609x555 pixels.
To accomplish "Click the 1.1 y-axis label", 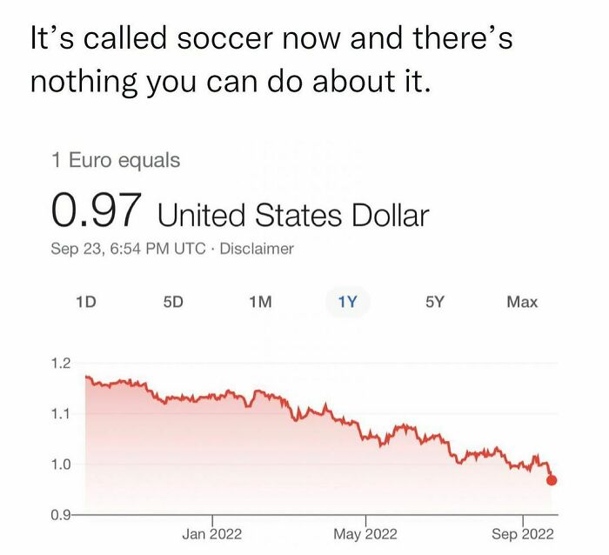I will (x=62, y=413).
